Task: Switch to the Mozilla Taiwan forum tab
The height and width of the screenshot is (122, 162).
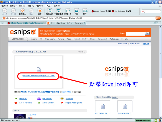Action: [27, 23]
